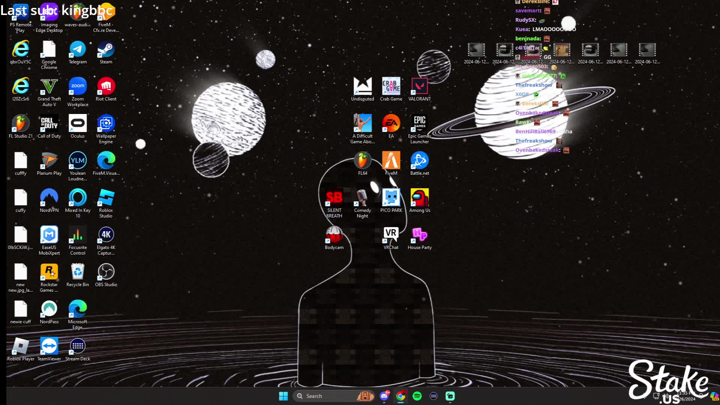This screenshot has height=405, width=720.
Task: Open the Windows Start menu
Action: click(283, 396)
